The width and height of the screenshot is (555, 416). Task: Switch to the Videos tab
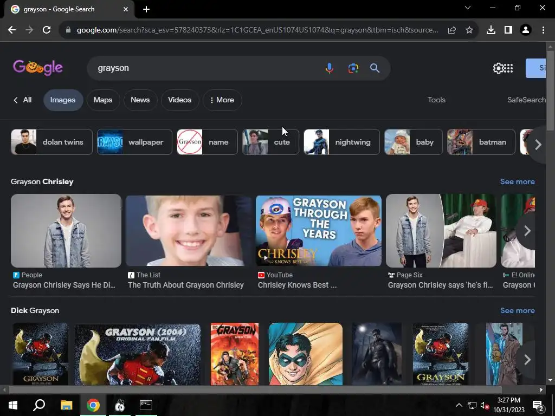coord(180,100)
